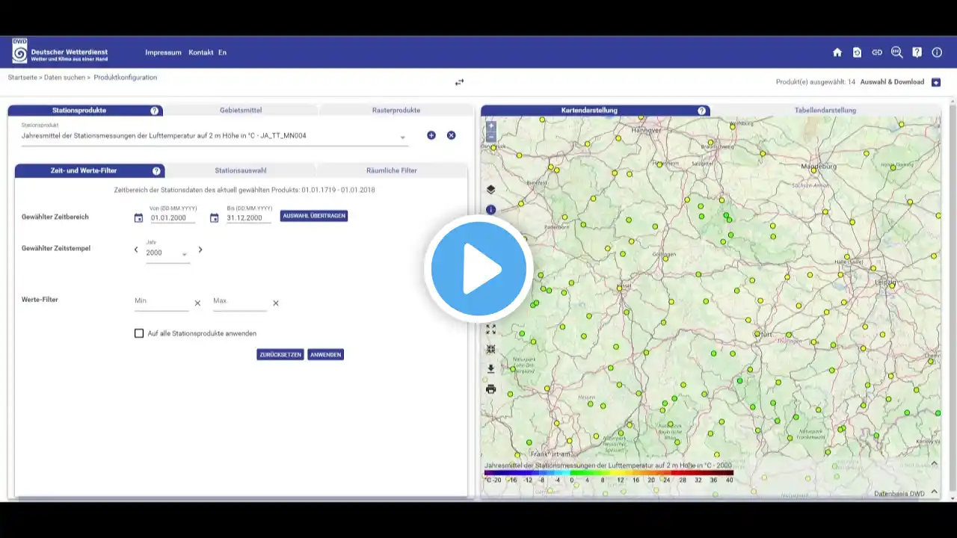The width and height of the screenshot is (957, 538).
Task: Toggle fullscreen map view
Action: click(x=491, y=329)
